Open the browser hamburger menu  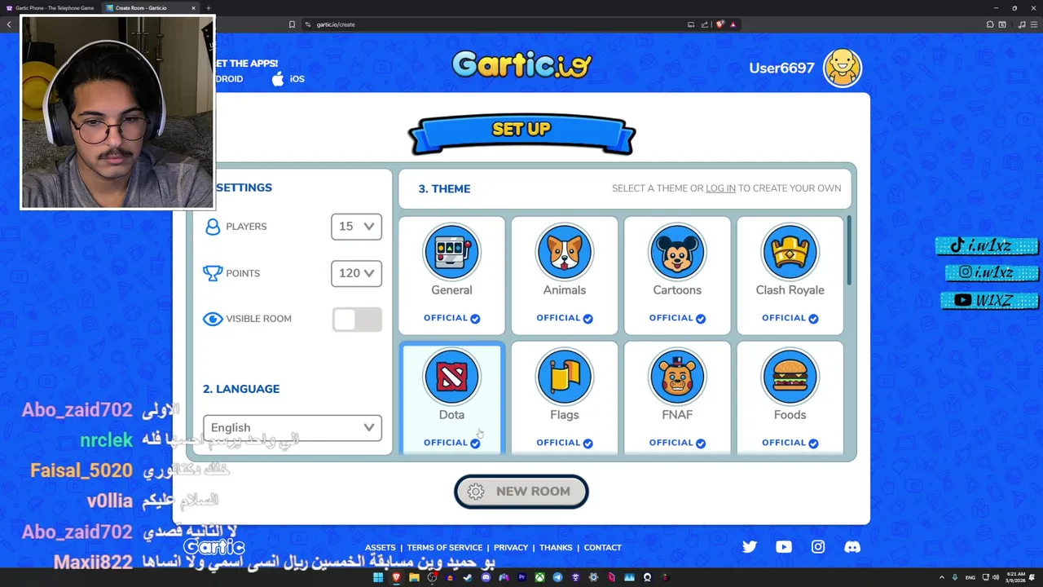click(1034, 24)
